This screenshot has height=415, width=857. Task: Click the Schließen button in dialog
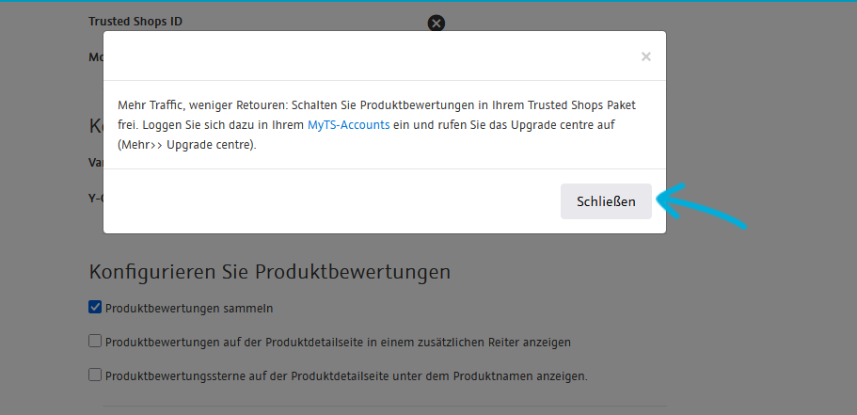(606, 201)
